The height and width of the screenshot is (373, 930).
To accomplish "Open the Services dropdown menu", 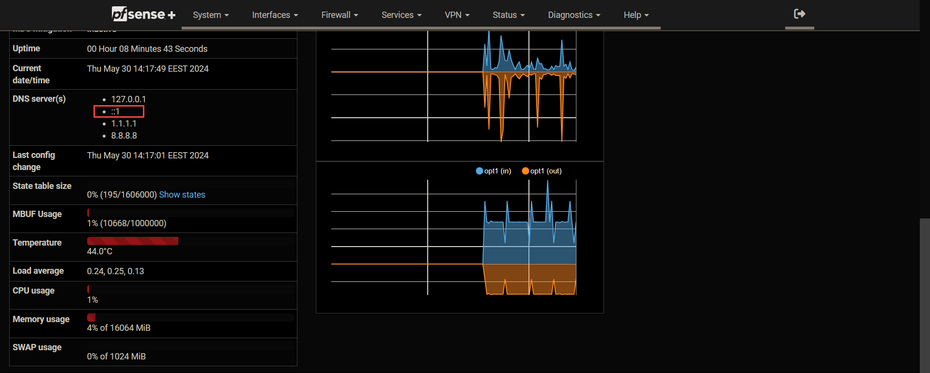I will [x=402, y=15].
